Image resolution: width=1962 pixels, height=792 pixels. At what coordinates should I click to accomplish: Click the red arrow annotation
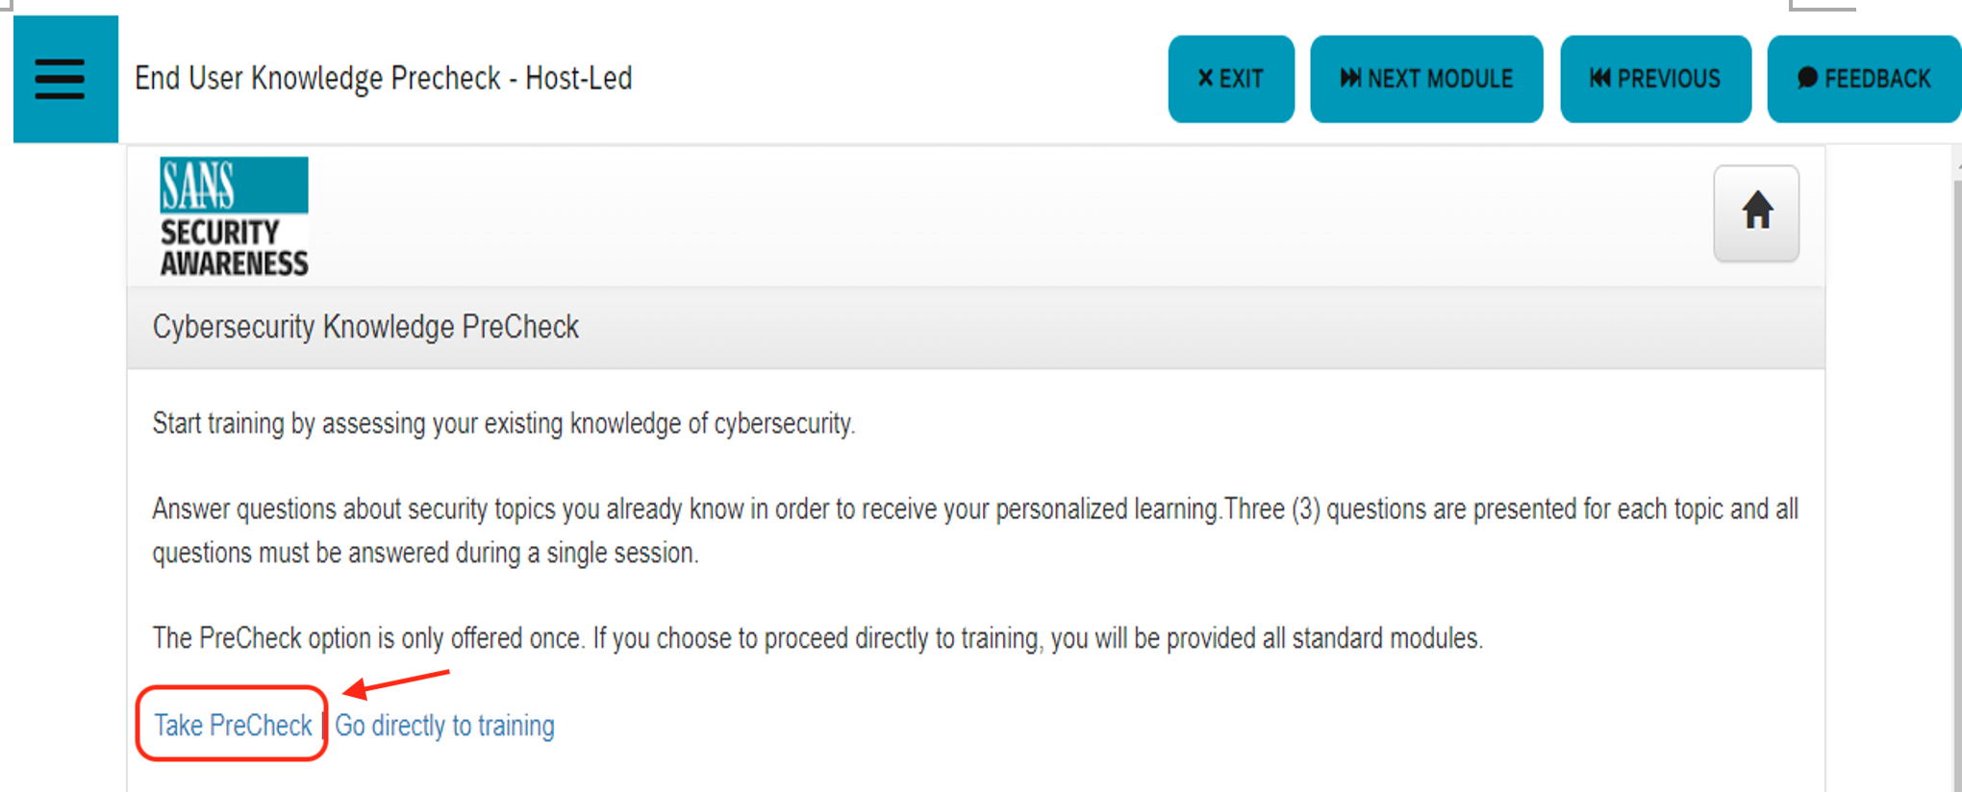[395, 683]
